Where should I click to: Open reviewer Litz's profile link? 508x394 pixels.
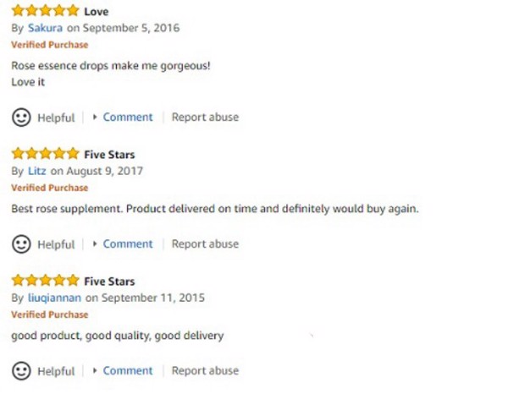[37, 171]
